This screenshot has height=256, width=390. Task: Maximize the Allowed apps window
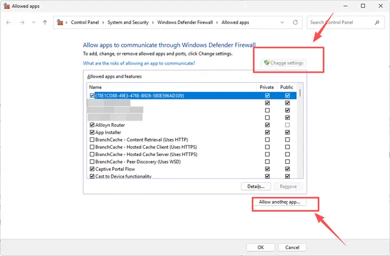[363, 6]
